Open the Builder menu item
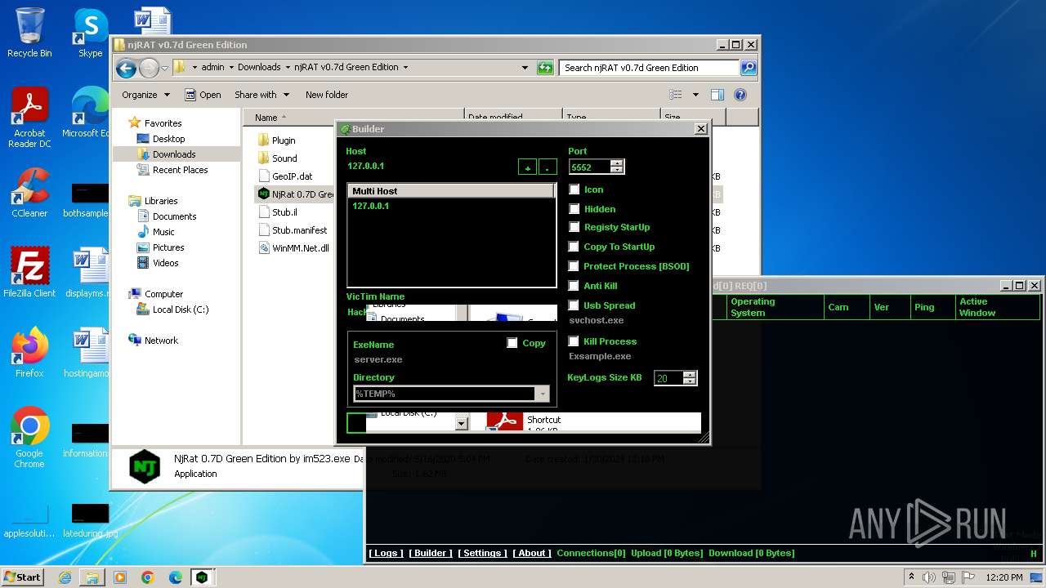This screenshot has height=588, width=1046. click(431, 553)
